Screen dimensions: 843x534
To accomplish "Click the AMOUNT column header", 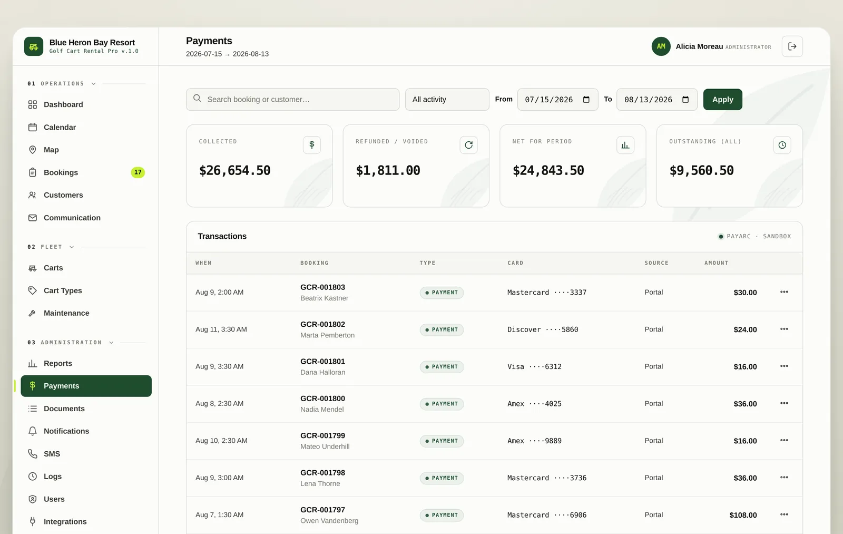I will pyautogui.click(x=717, y=263).
